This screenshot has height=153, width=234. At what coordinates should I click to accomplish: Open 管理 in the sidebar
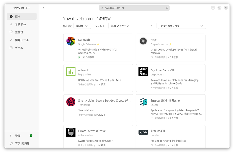pos(22,135)
